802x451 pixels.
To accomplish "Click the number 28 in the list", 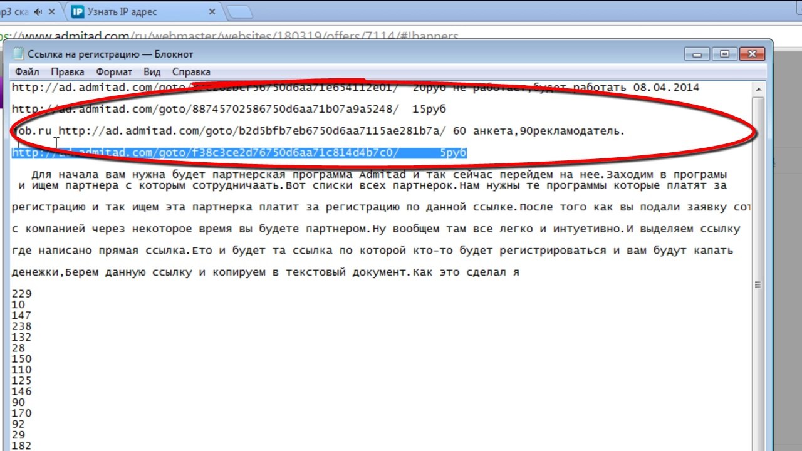I will (18, 348).
